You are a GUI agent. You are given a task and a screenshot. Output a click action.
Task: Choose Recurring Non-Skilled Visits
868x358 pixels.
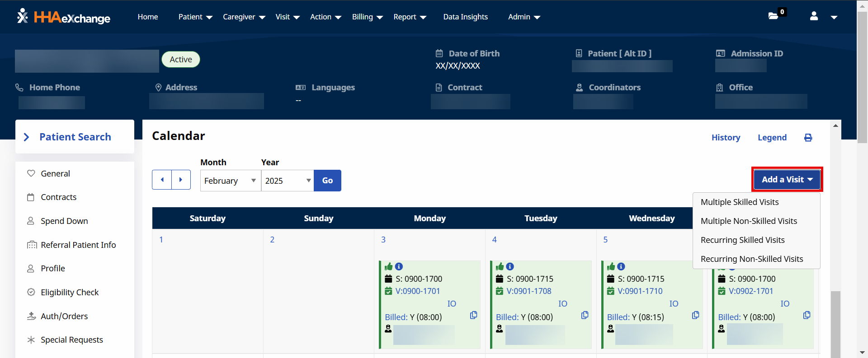coord(752,259)
